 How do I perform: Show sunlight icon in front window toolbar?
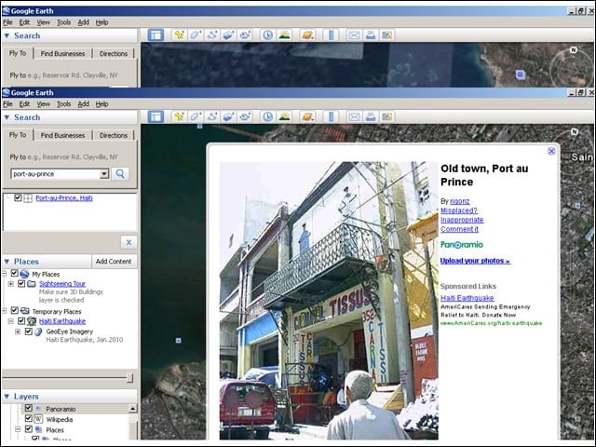tap(284, 116)
